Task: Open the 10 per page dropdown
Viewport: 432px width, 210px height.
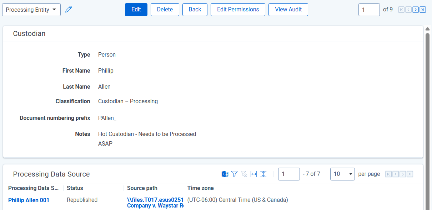Action: [x=342, y=174]
